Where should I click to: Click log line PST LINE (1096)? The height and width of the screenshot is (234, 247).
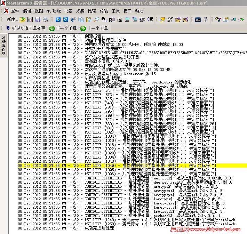[x=117, y=174]
